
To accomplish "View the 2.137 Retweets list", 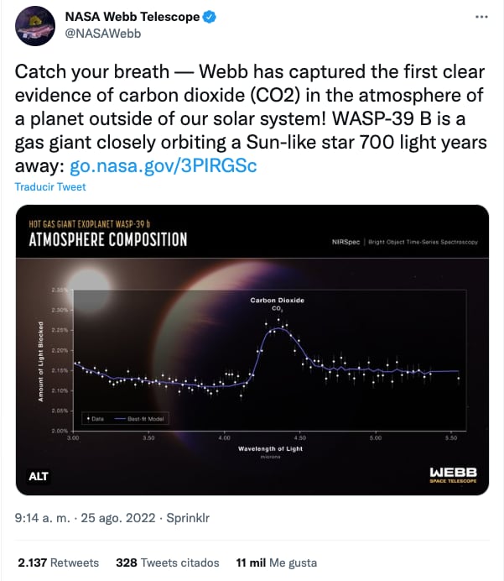I will [x=58, y=563].
